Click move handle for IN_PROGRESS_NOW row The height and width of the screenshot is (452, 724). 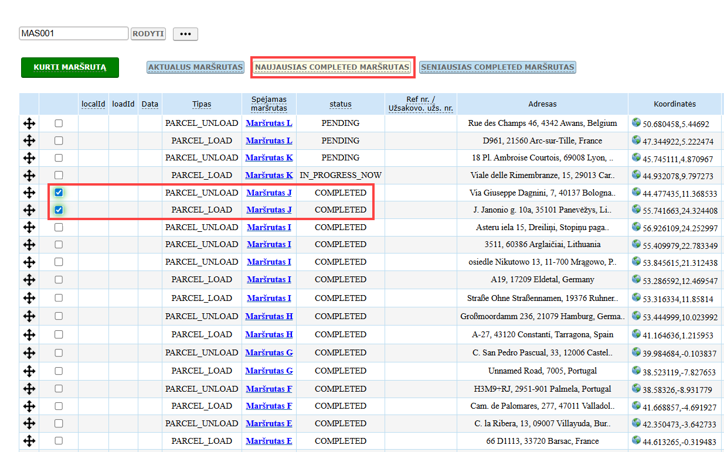[x=29, y=176]
